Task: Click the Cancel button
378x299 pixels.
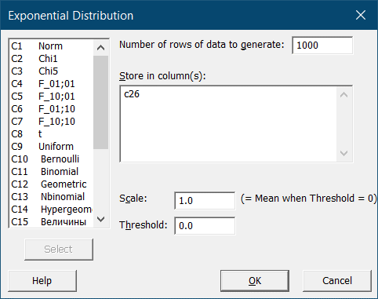Action: (337, 281)
